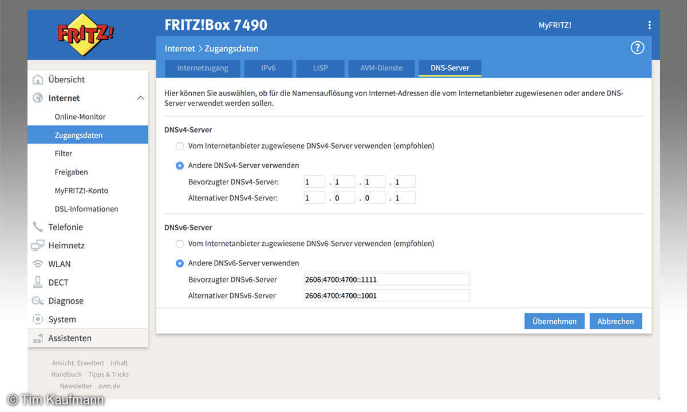Switch to the IPv6 tab
The image size is (687, 412).
coord(269,68)
